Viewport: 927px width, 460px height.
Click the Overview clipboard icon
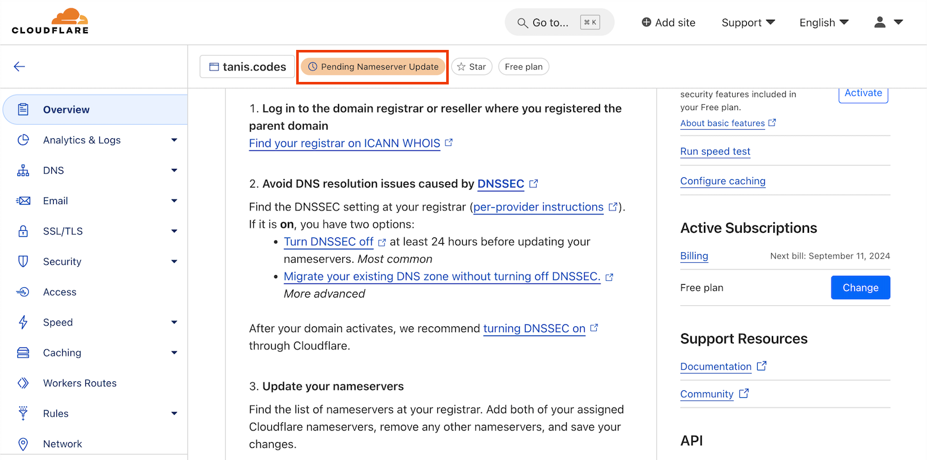click(23, 109)
